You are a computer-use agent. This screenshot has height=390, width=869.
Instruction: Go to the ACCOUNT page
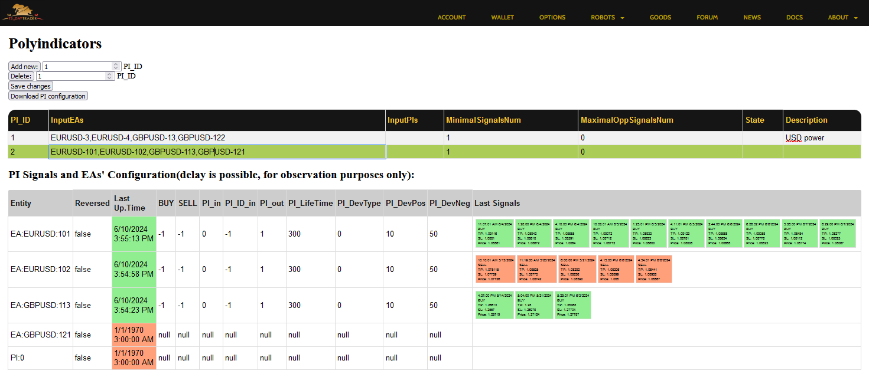451,18
